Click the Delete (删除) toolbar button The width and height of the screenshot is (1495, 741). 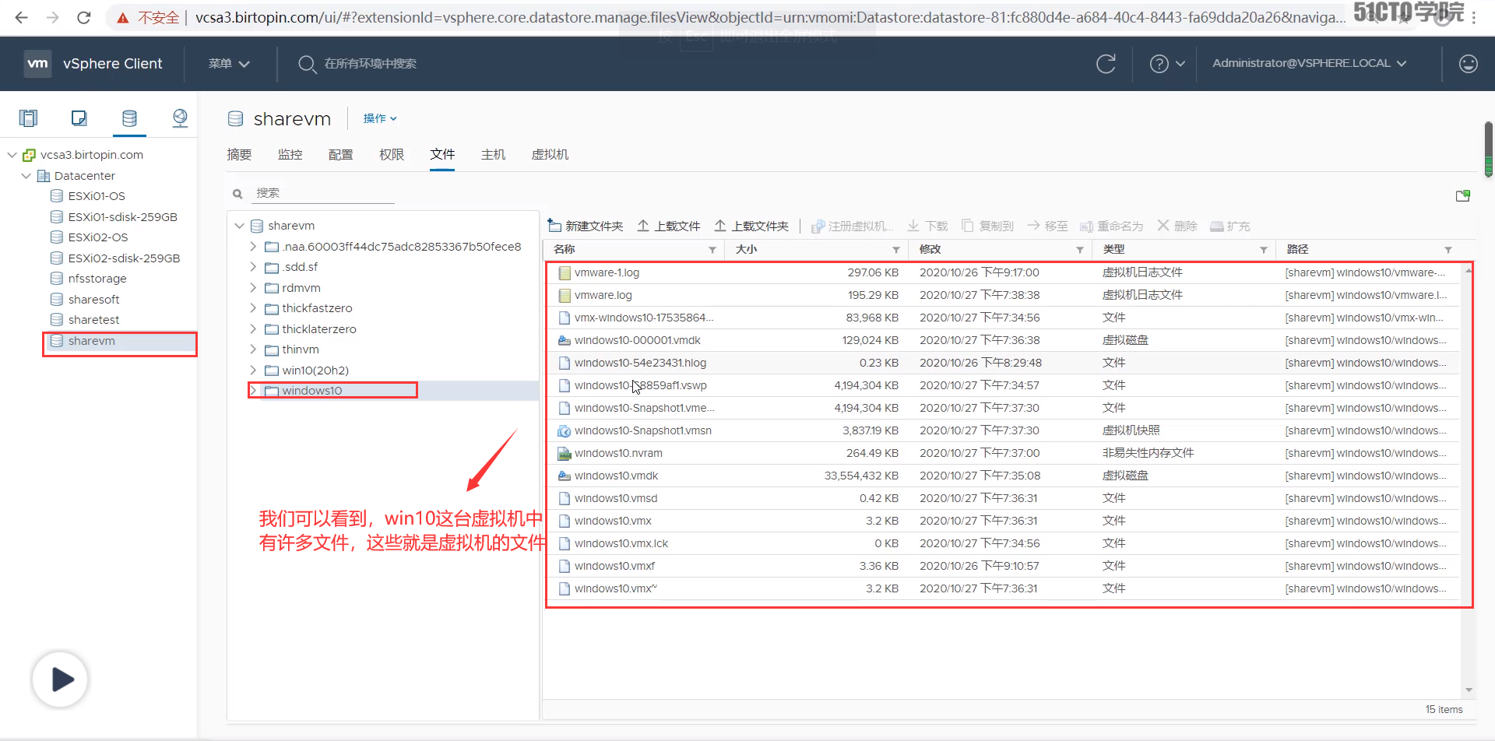(x=1177, y=226)
